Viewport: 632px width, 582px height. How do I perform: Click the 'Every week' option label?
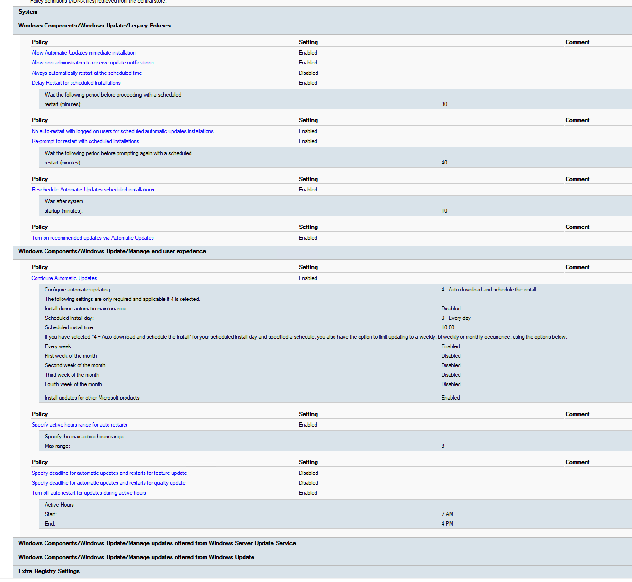[58, 346]
